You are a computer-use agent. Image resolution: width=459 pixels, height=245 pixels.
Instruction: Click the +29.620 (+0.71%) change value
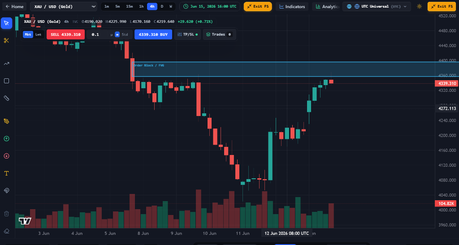coord(195,21)
